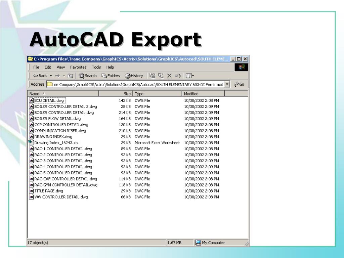Select the BCU DETAIL.dwg file icon
Screen dimensions: 344x258
pos(31,100)
